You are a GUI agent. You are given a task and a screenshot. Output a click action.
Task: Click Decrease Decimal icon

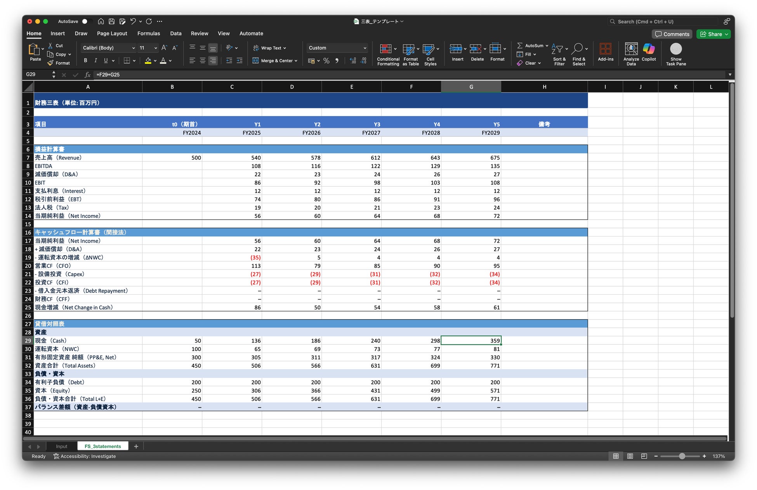363,61
